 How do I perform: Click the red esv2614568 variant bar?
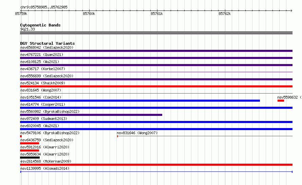tap(156, 165)
